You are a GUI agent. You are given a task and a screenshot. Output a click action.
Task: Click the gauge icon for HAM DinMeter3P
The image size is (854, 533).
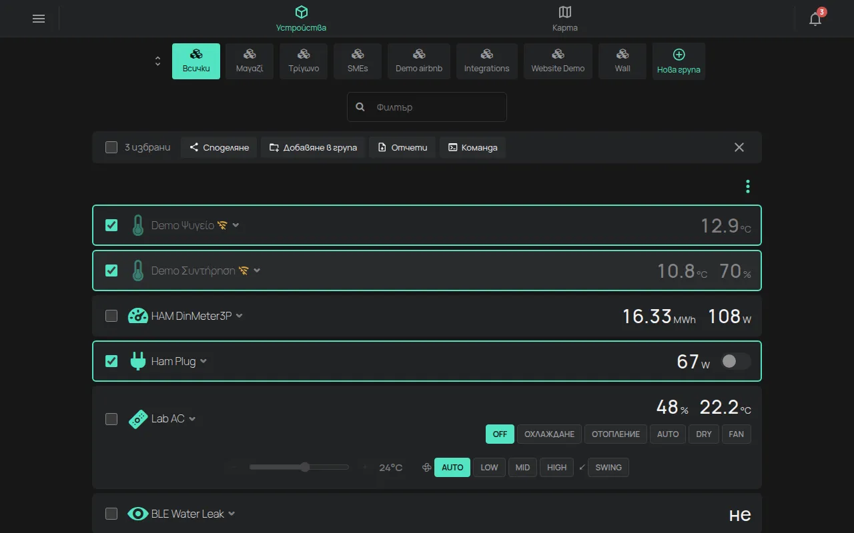click(137, 316)
